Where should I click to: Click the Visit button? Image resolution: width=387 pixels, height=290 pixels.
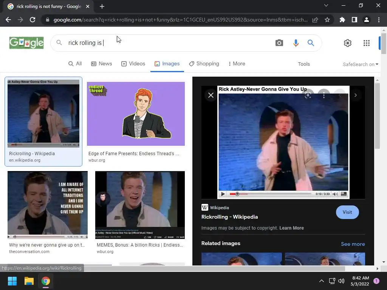(347, 212)
